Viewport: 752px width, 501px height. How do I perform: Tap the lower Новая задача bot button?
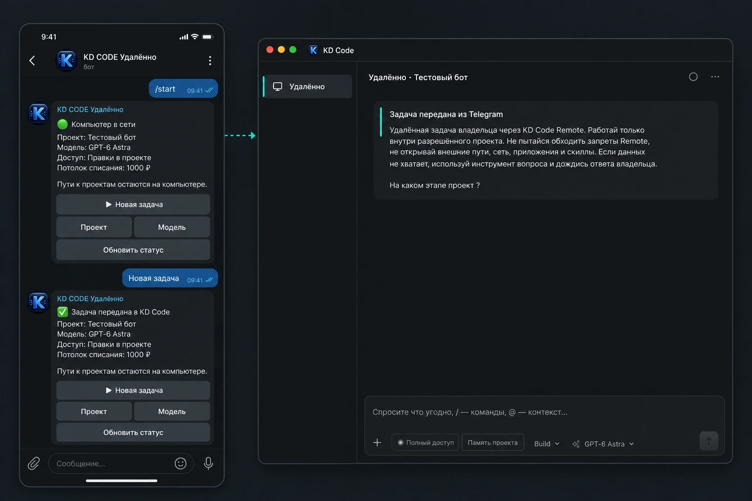point(133,390)
